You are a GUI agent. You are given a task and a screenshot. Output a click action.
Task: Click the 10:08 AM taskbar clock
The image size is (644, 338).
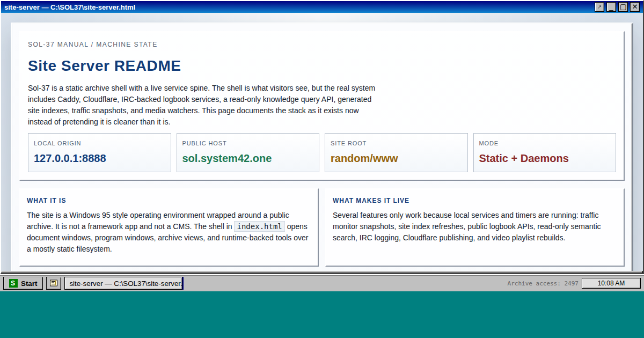(x=611, y=283)
